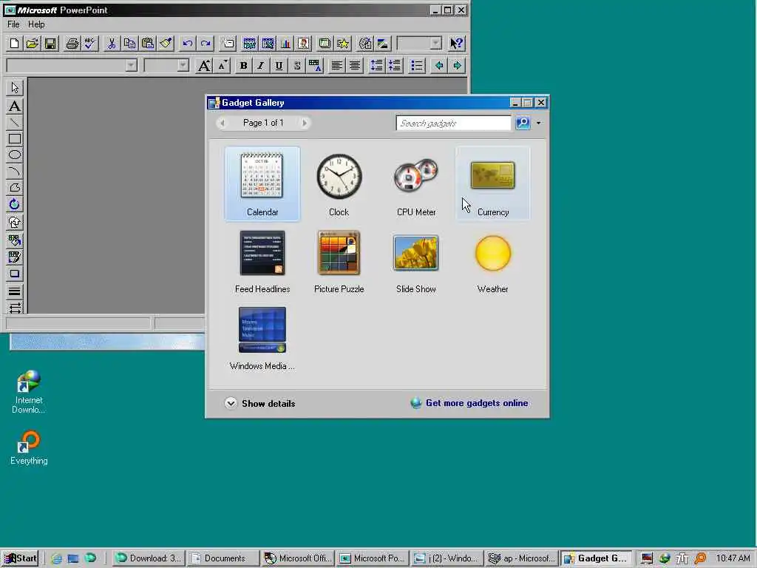Viewport: 757px width, 568px height.
Task: Open the search options dropdown arrow
Action: pyautogui.click(x=539, y=124)
